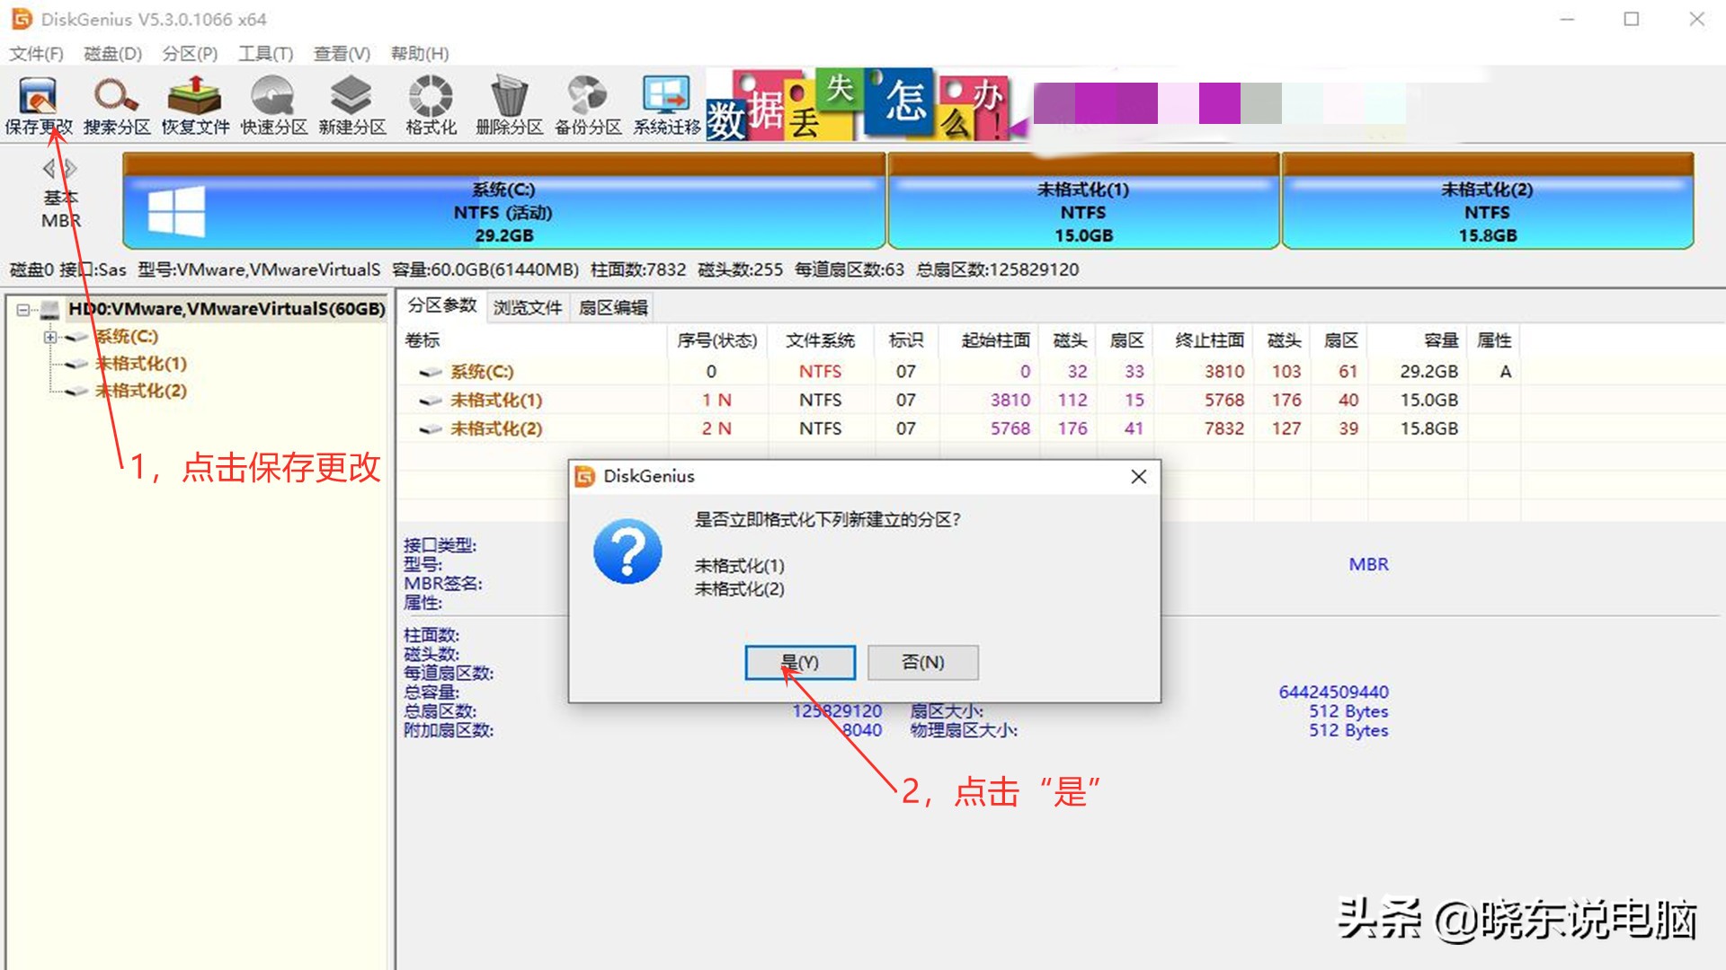Click 是(Y) to confirm formatting
The height and width of the screenshot is (970, 1726).
pos(798,662)
